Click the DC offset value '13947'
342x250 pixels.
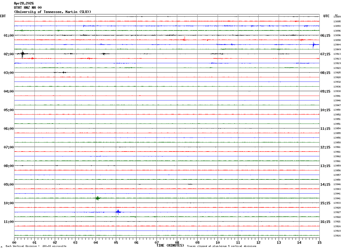(x=337, y=105)
